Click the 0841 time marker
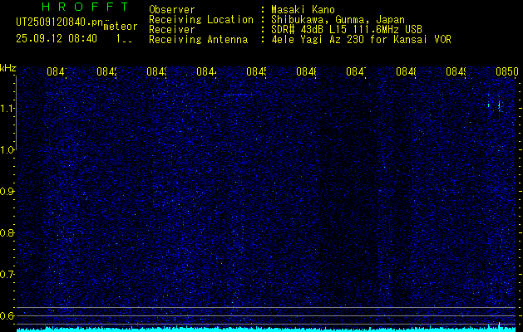Image resolution: width=523 pixels, height=332 pixels. coord(57,72)
